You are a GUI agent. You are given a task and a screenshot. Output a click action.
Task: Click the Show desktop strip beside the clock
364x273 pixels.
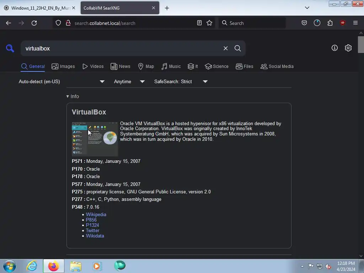[x=362, y=266]
